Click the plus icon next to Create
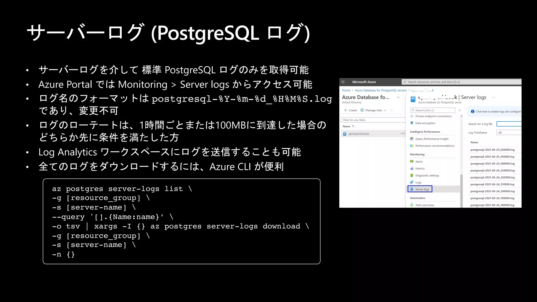 (346, 110)
